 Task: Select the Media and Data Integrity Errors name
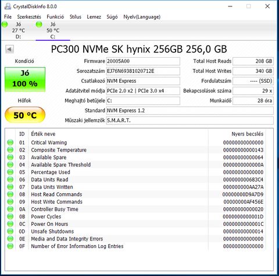coord(67,239)
